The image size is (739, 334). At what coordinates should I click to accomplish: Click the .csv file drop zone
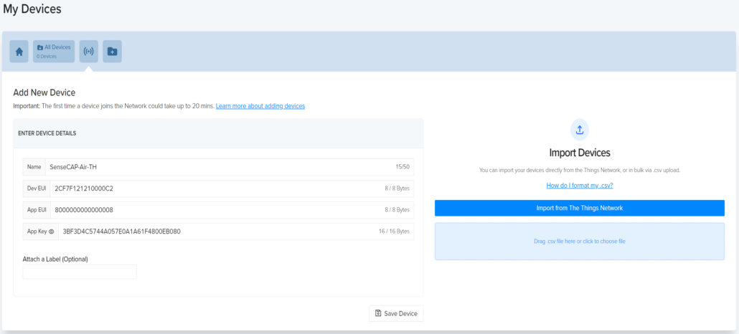tap(580, 242)
